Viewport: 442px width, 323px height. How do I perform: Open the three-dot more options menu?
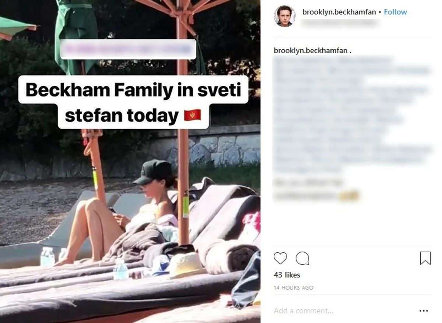tap(424, 311)
